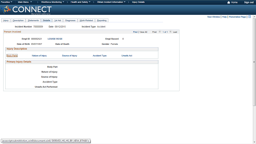Open the Source of Injury link

click(x=70, y=56)
